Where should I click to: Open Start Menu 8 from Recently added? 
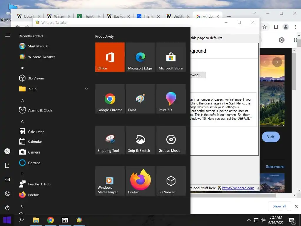53,46
